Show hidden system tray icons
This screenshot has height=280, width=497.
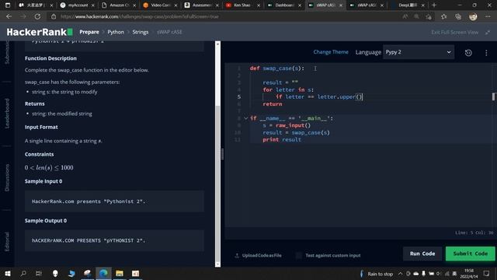[401, 273]
